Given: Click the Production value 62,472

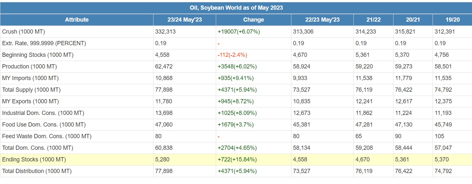Looking at the screenshot, I should 164,66.
